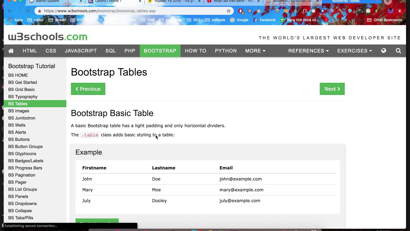This screenshot has width=410, height=231.
Task: Click the f? extension icon
Action: 304,11
